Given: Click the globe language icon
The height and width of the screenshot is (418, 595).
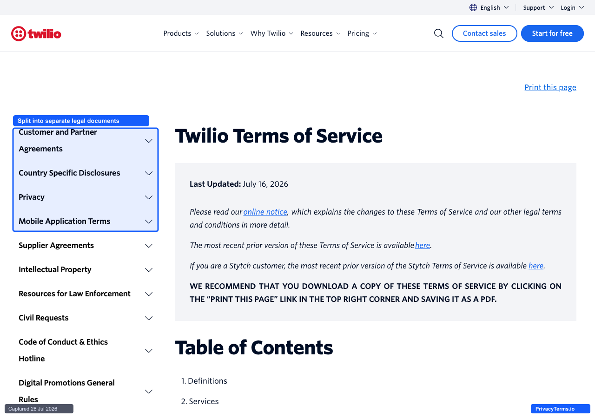Looking at the screenshot, I should pos(473,7).
